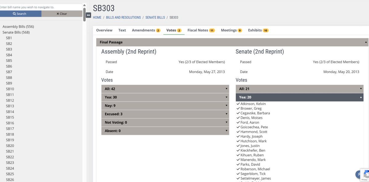Screen dimensions: 369x182
Task: Expand Assembly Excused: 3 list
Action: tap(165, 114)
